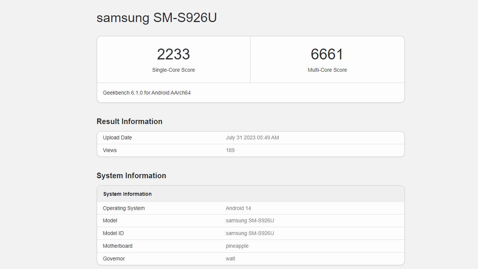Select the views count 189
The image size is (478, 269).
click(x=230, y=150)
